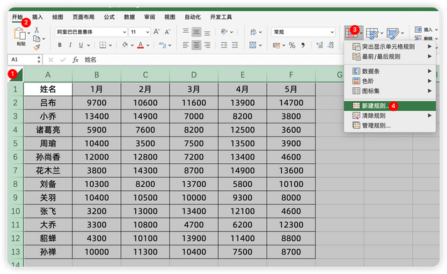447x274 pixels.
Task: Toggle horizontal center alignment
Action: tap(196, 45)
